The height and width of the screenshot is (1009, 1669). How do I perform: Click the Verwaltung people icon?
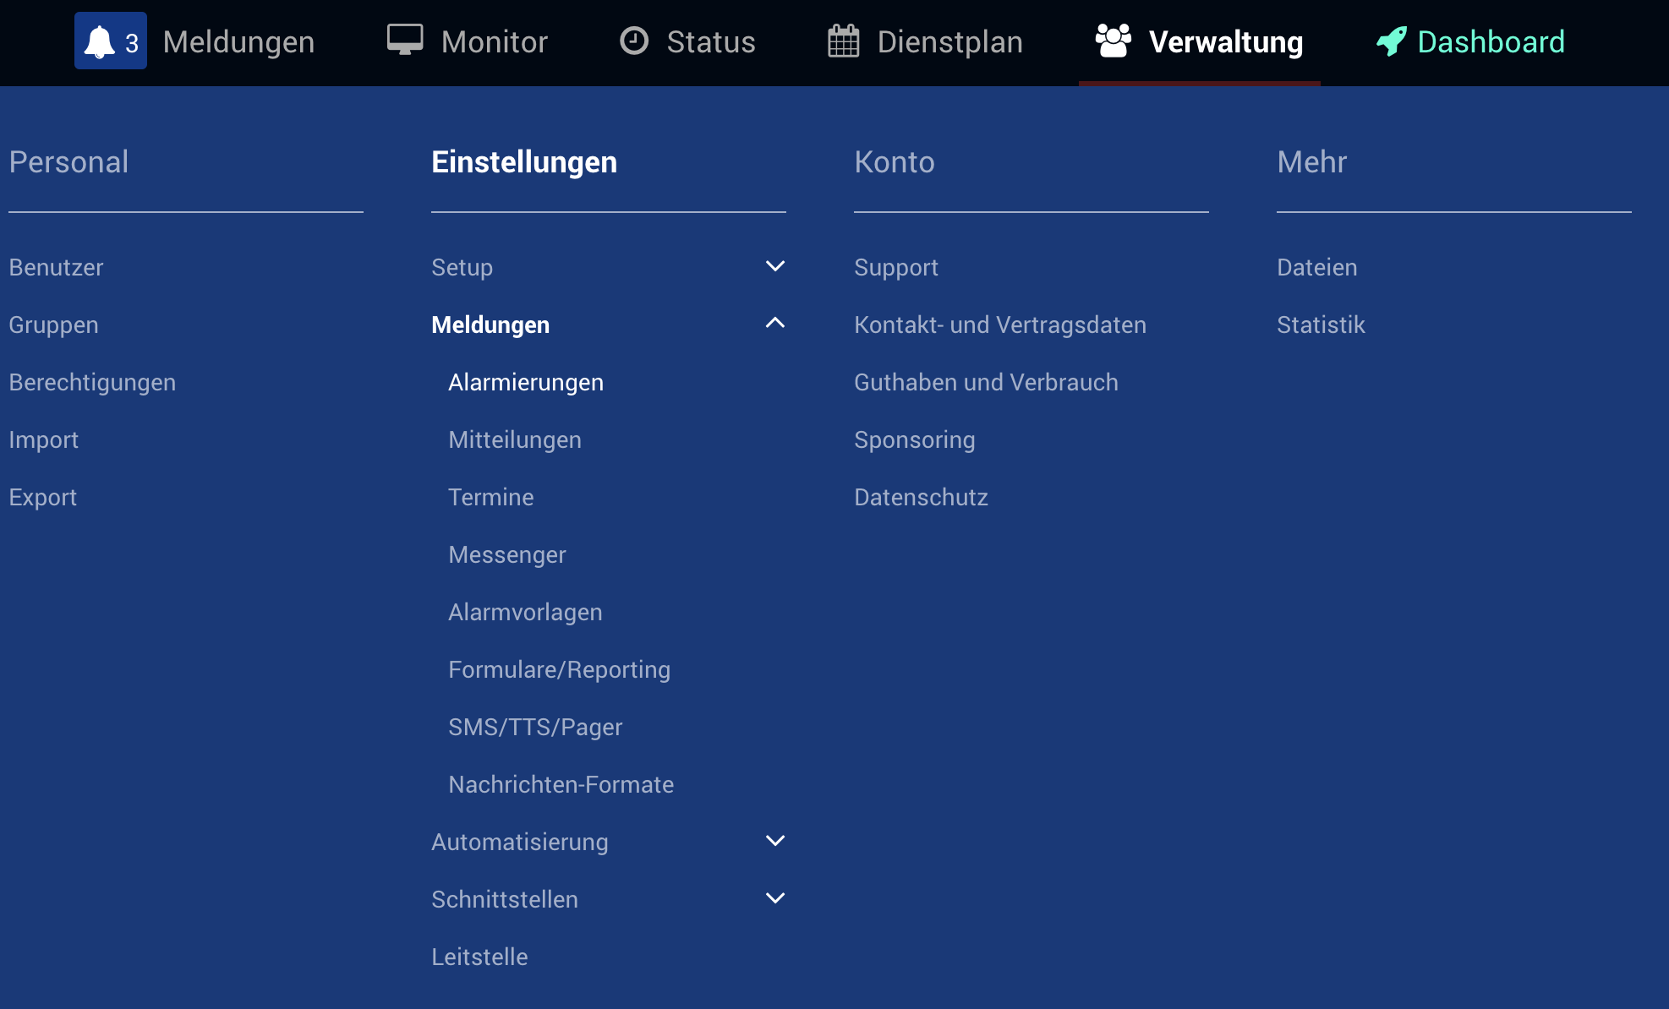coord(1113,41)
